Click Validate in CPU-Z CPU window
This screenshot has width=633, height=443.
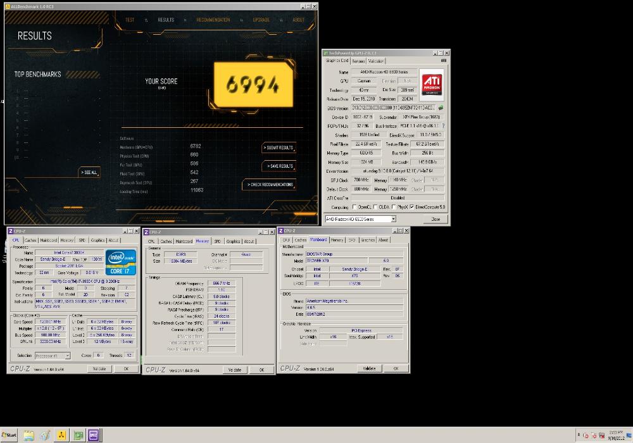point(99,369)
